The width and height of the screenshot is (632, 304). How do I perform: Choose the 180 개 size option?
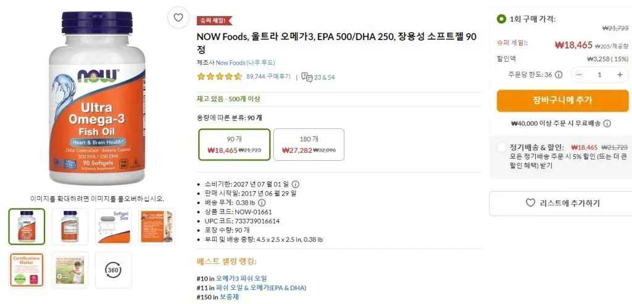tap(309, 144)
